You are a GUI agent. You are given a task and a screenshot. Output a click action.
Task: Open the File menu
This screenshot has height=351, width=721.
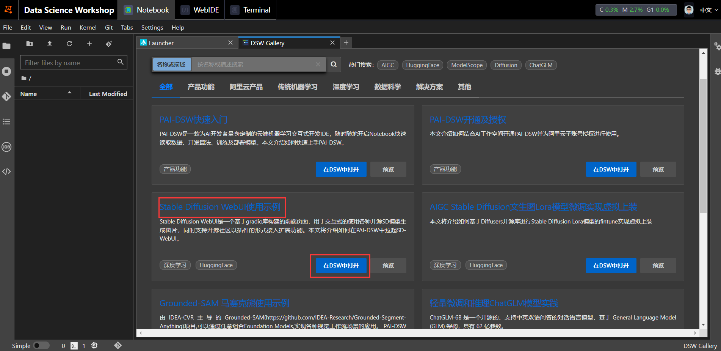tap(8, 27)
